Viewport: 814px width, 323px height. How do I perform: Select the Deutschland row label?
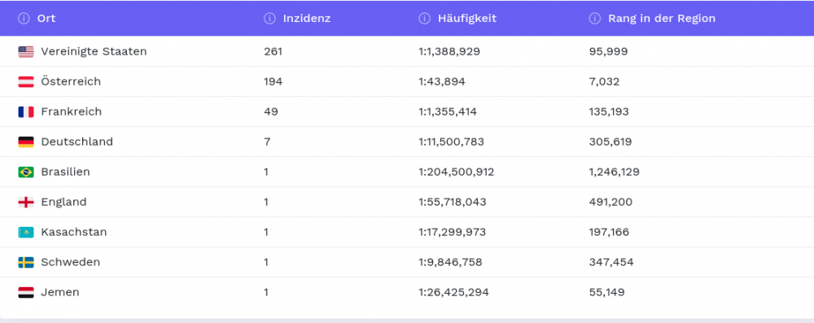(77, 142)
